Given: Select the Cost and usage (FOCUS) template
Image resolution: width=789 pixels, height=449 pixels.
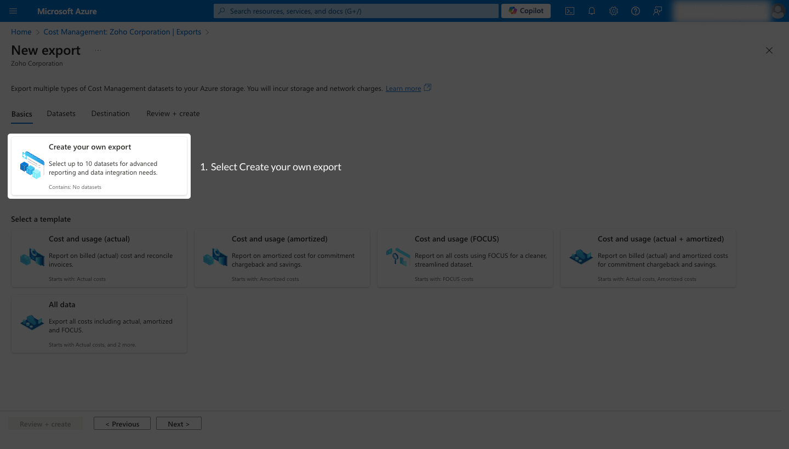Looking at the screenshot, I should [x=465, y=257].
